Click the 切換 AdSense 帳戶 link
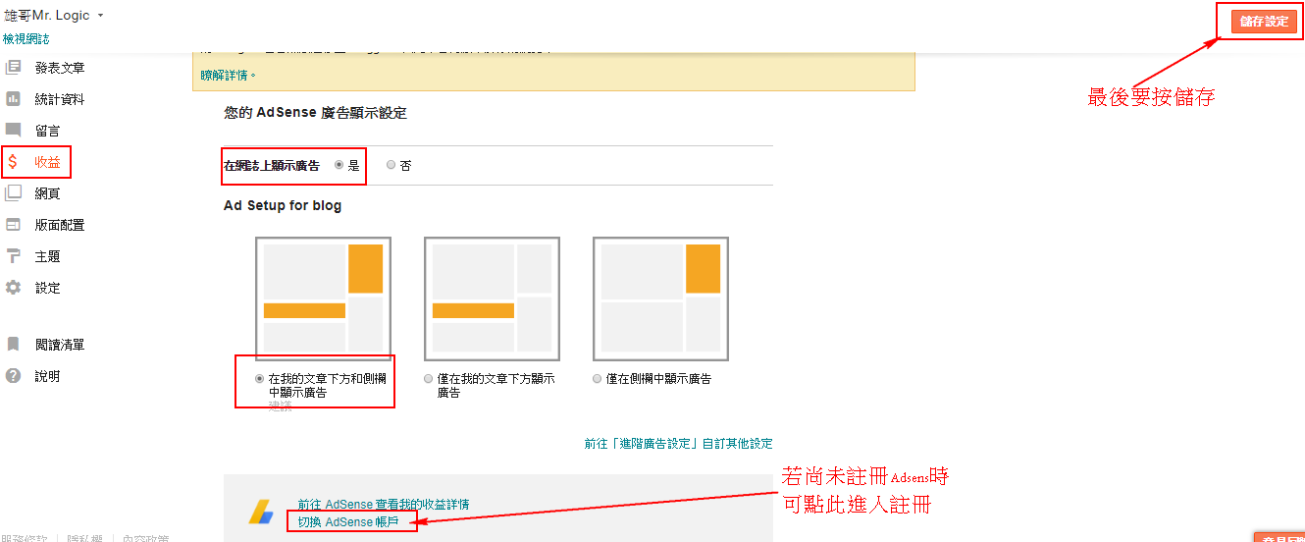Image resolution: width=1305 pixels, height=542 pixels. pos(348,521)
